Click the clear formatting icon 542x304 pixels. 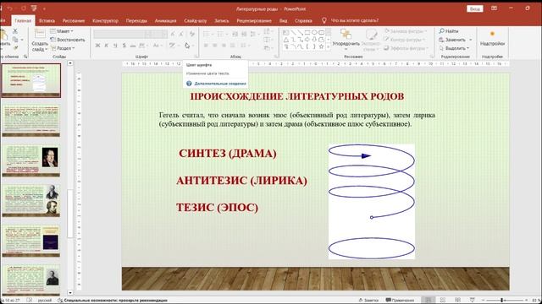[192, 34]
